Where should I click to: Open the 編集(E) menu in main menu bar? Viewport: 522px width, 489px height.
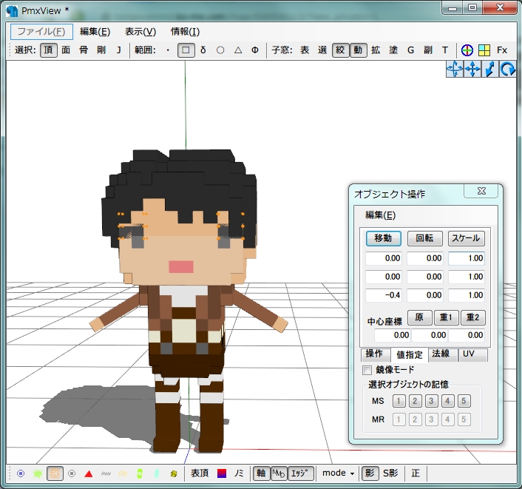click(x=95, y=32)
